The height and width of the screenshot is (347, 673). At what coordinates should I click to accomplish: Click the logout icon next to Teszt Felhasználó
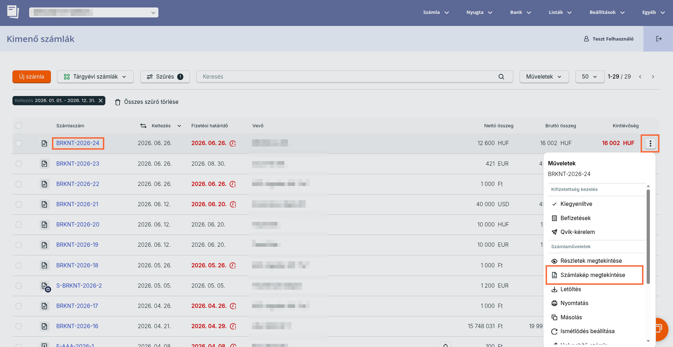coord(659,39)
